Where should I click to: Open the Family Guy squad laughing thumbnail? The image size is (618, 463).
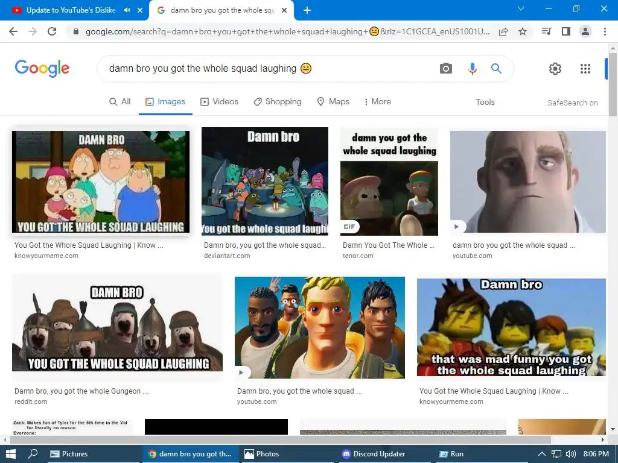(x=101, y=182)
